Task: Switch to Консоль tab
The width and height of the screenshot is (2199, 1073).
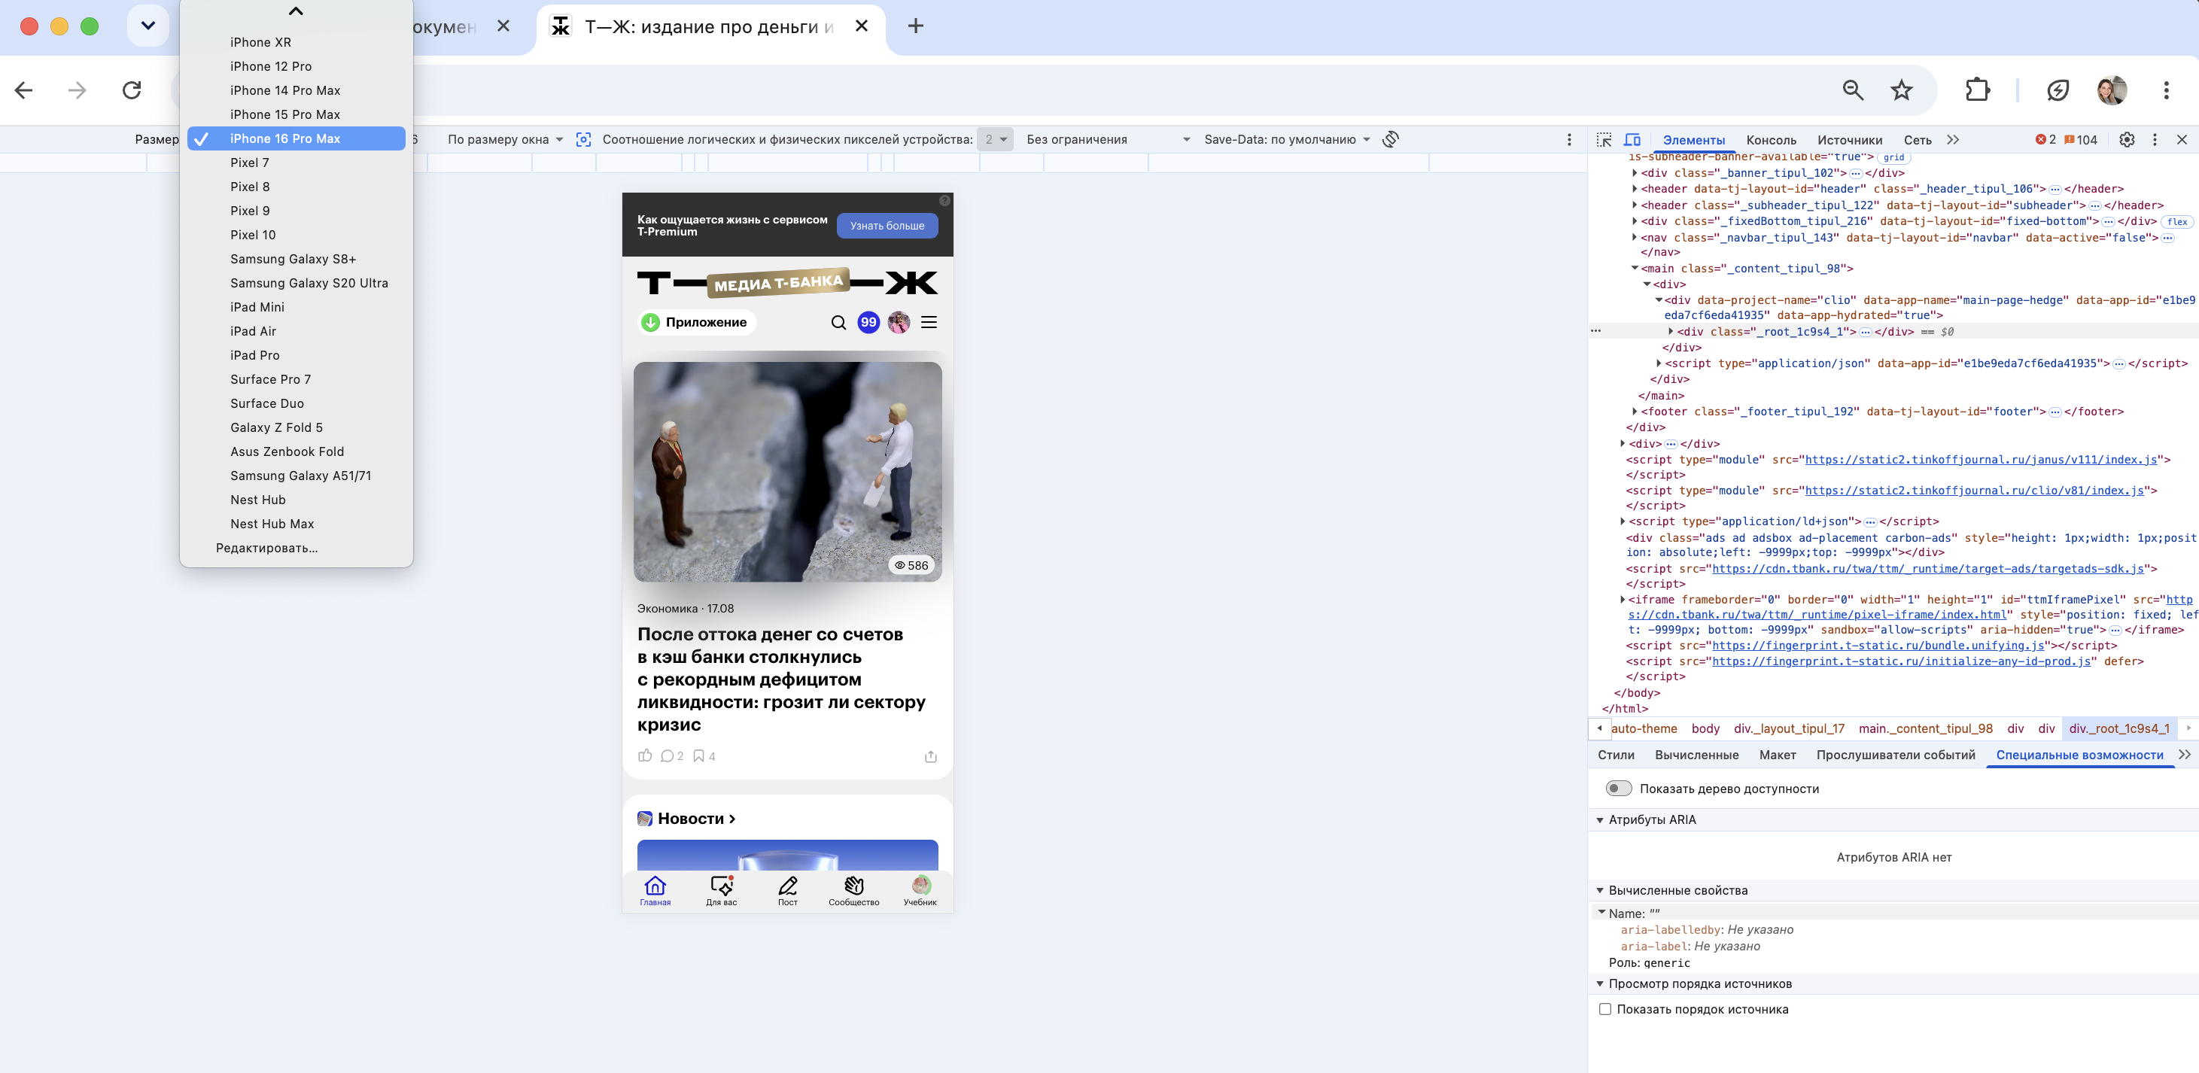Action: 1772,140
